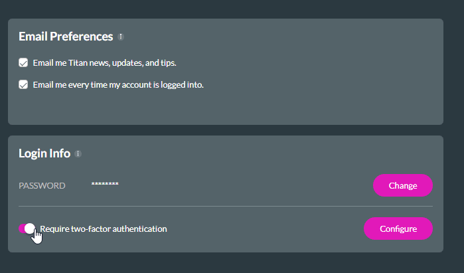Disable the two-factor authentication toggle
The image size is (464, 273).
tap(27, 228)
